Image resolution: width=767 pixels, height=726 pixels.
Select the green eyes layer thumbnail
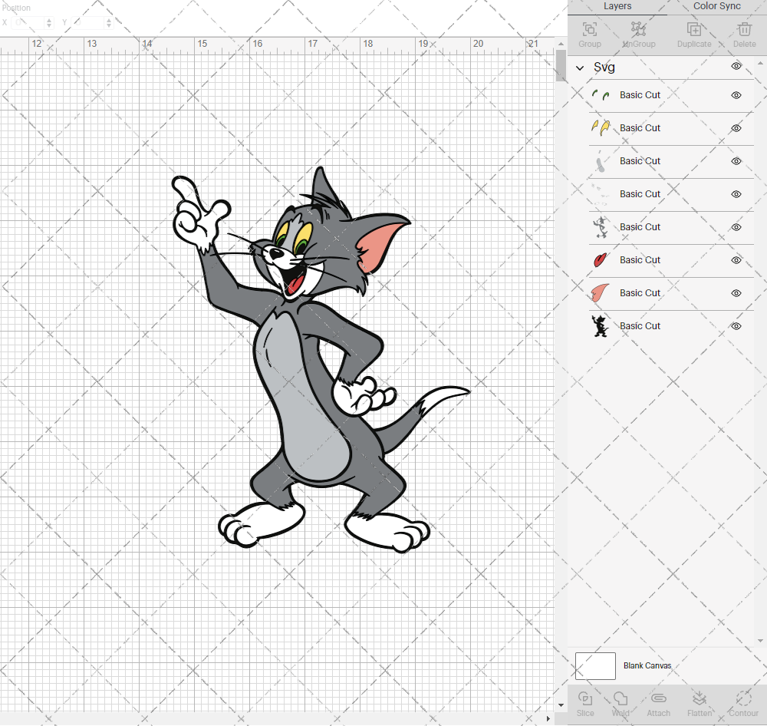(x=601, y=95)
